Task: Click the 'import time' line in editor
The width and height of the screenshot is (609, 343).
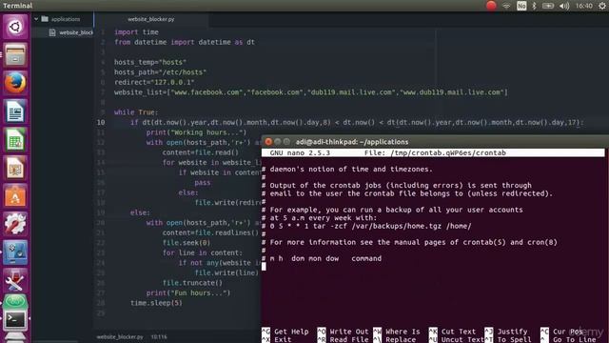Action: point(136,32)
